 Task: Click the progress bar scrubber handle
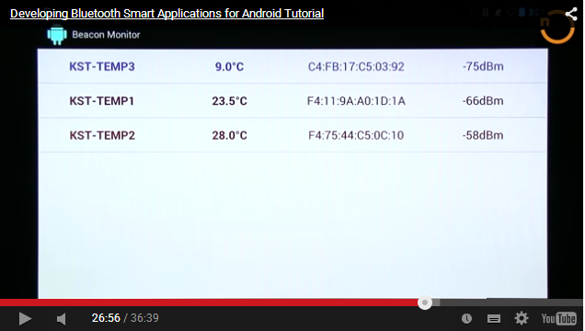[x=425, y=302]
